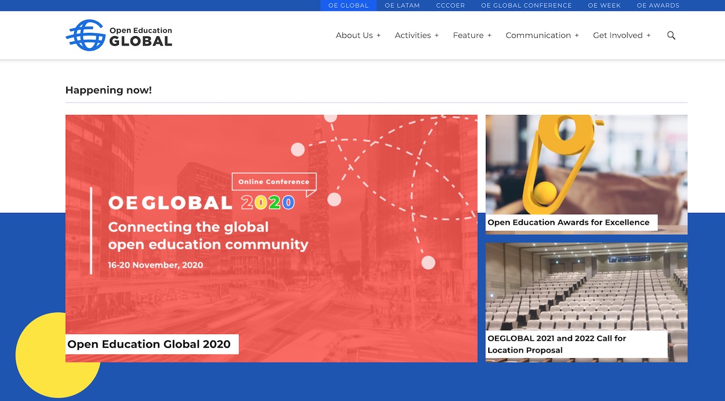Expand the Activities menu
725x401 pixels.
[x=417, y=35]
